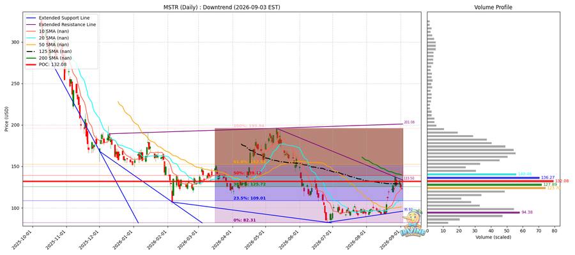Image resolution: width=575 pixels, height=255 pixels.
Task: Click the 70 tick on the volume axis
Action: tap(539, 231)
